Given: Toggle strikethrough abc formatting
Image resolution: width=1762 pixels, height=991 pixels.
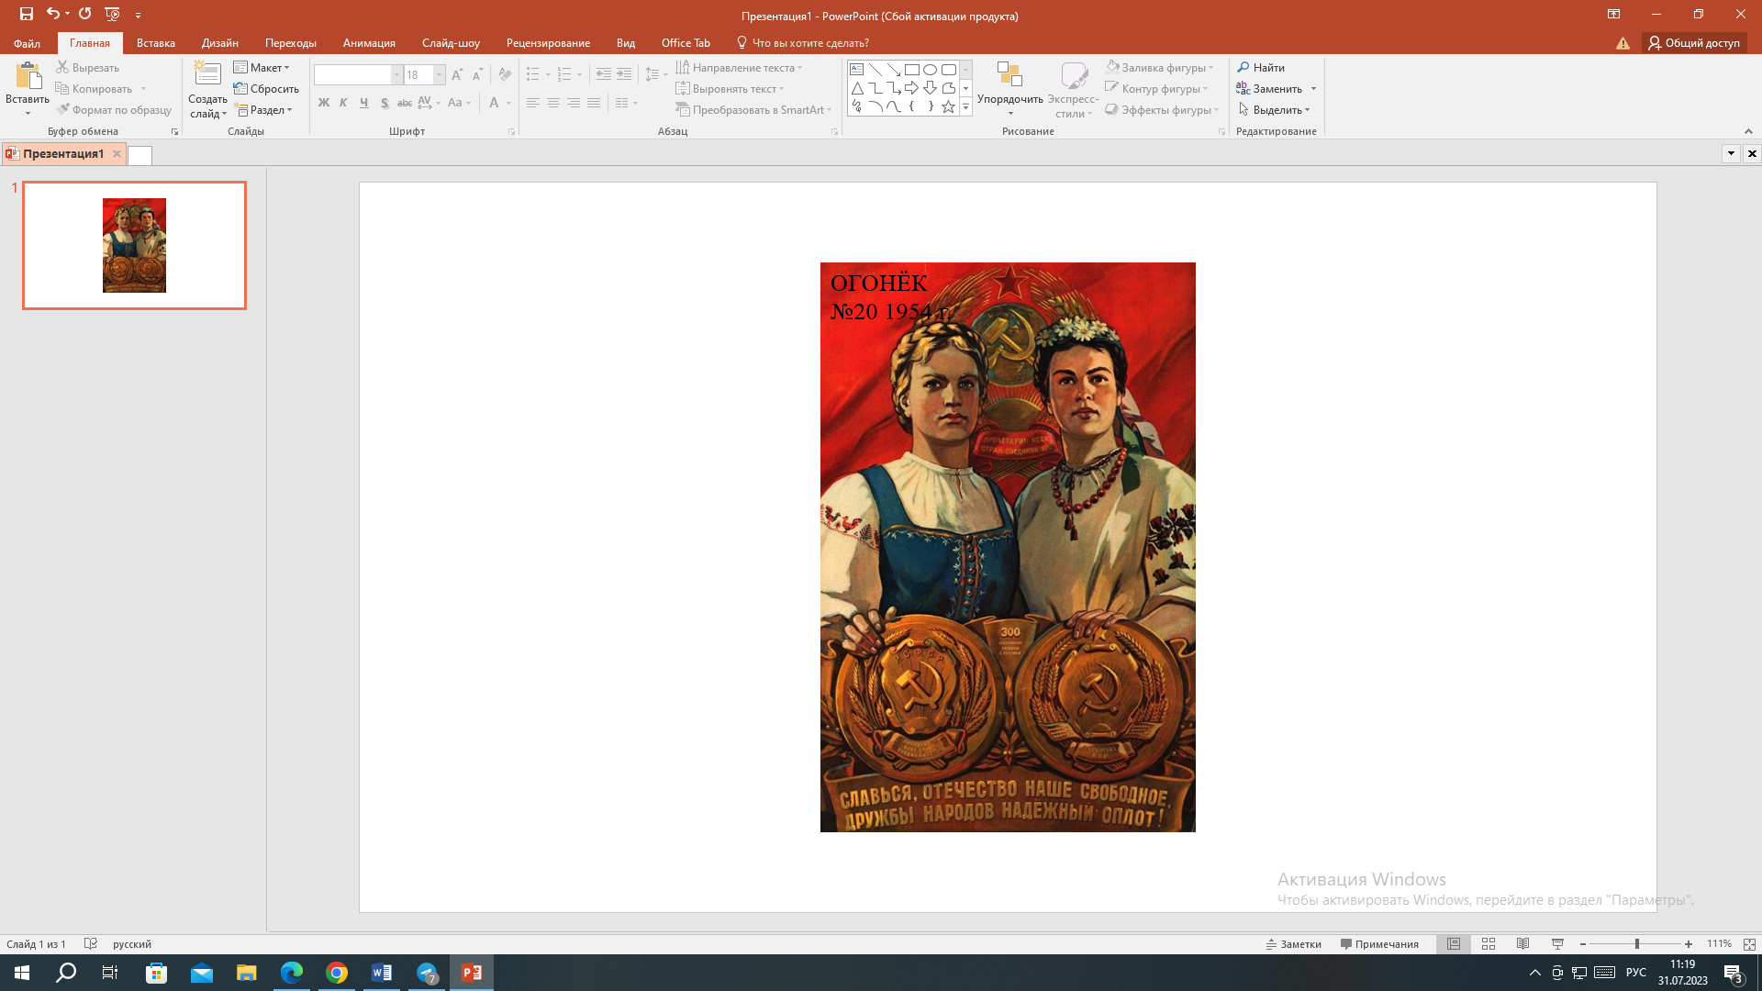Looking at the screenshot, I should pos(404,103).
